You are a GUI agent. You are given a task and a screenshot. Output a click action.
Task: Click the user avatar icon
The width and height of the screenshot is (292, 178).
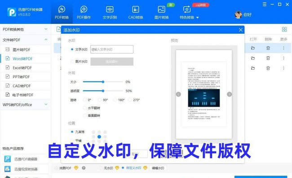tap(238, 15)
